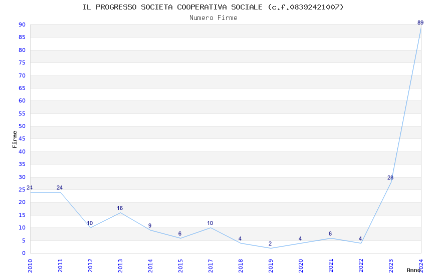This screenshot has width=426, height=275.
Task: Click the y-axis tick 75
Action: 22,63
